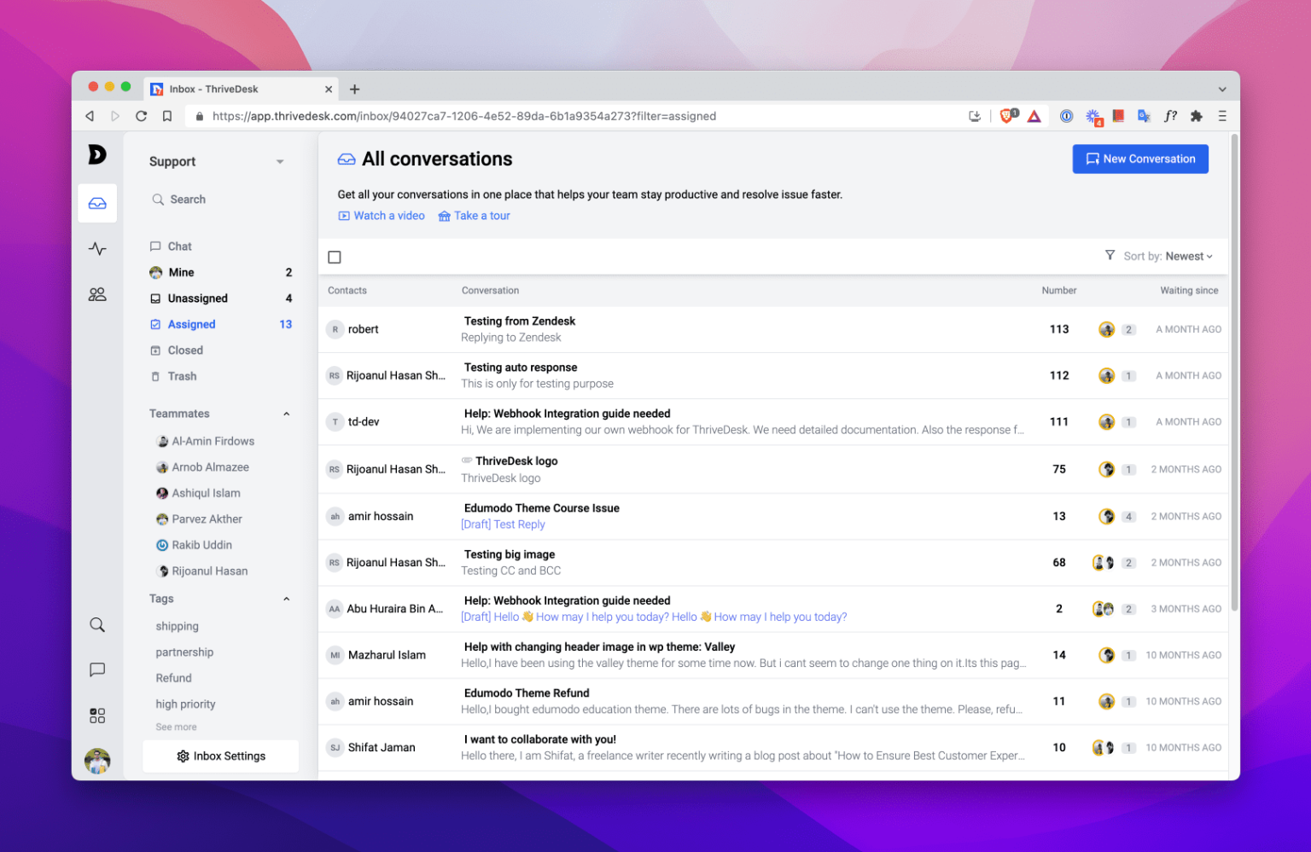Collapse the Teammates section
1311x852 pixels.
[287, 414]
